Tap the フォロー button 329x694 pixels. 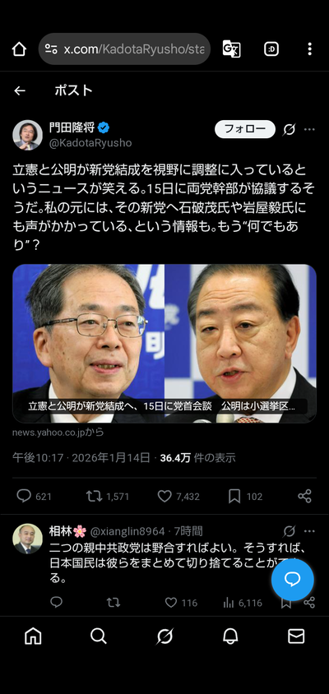[245, 129]
